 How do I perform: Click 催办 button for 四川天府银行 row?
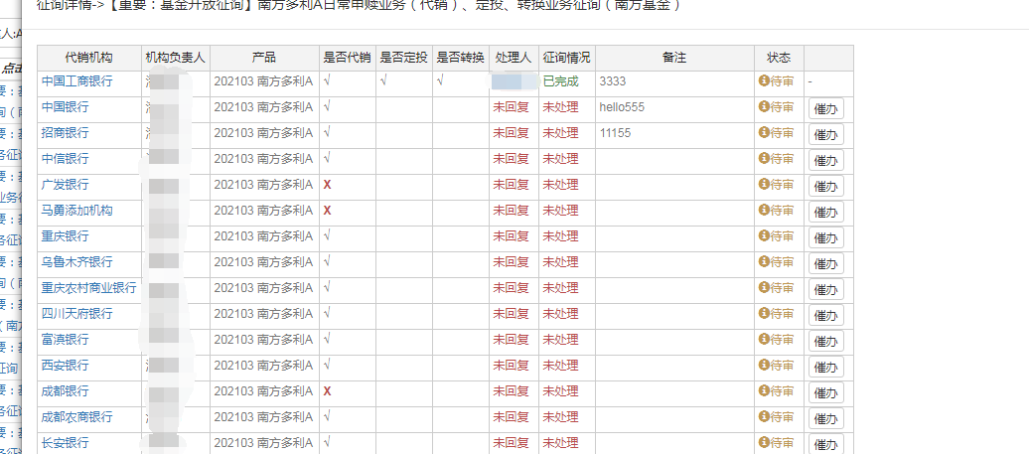click(826, 316)
